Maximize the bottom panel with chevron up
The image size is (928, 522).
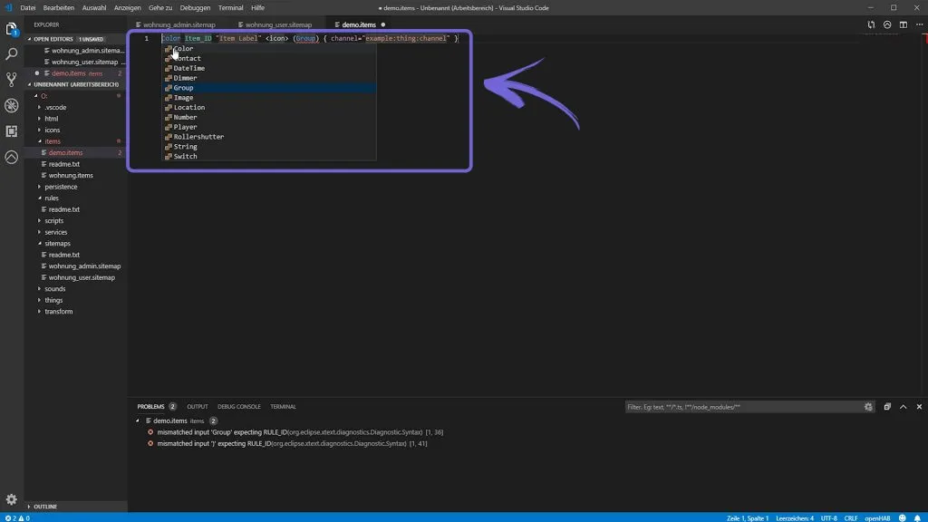click(904, 407)
